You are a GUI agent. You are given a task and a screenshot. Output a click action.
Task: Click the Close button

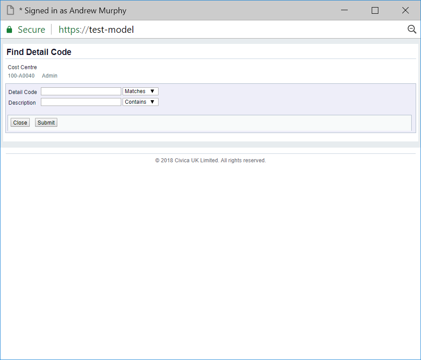tap(20, 122)
